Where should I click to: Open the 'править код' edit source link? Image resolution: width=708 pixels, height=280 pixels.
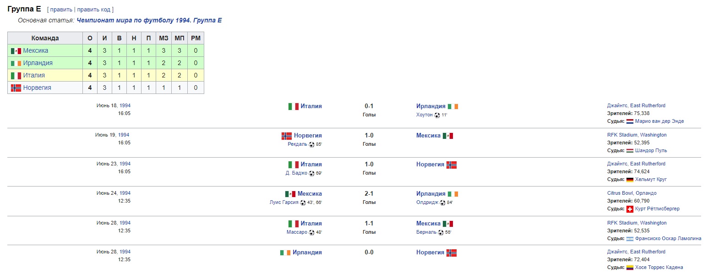pos(94,10)
